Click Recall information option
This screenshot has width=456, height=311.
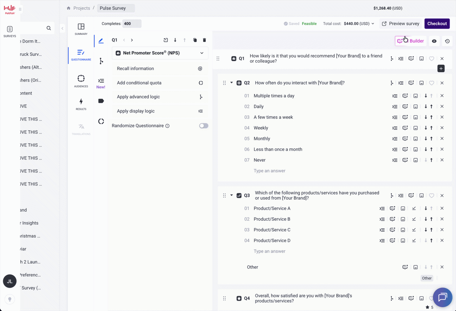pyautogui.click(x=160, y=69)
